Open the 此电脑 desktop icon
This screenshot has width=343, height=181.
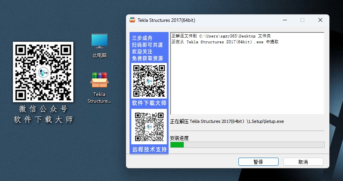100,46
